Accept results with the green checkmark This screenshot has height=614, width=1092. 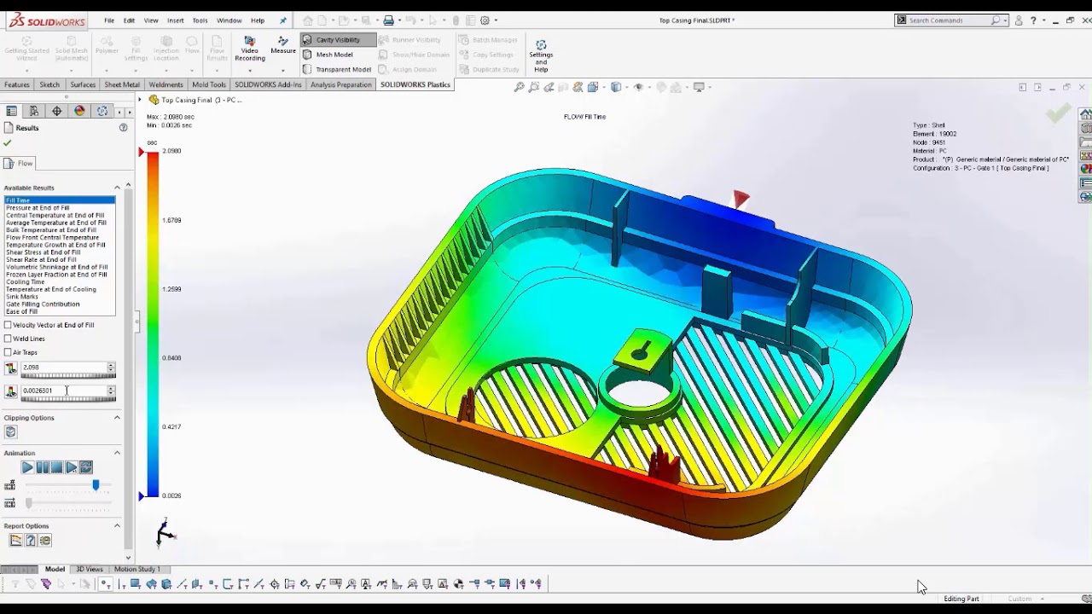[x=8, y=143]
